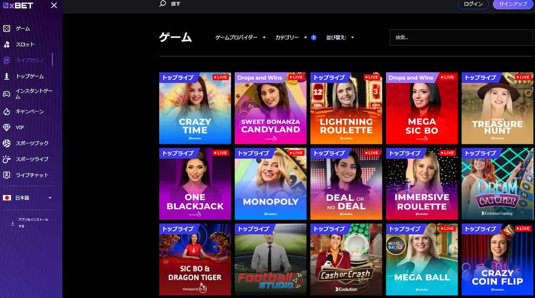The image size is (535, 298).
Task: Click the ログイン button
Action: [473, 4]
